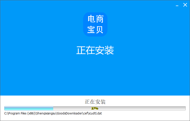Click the 宝贝 text in the logo

(95, 30)
